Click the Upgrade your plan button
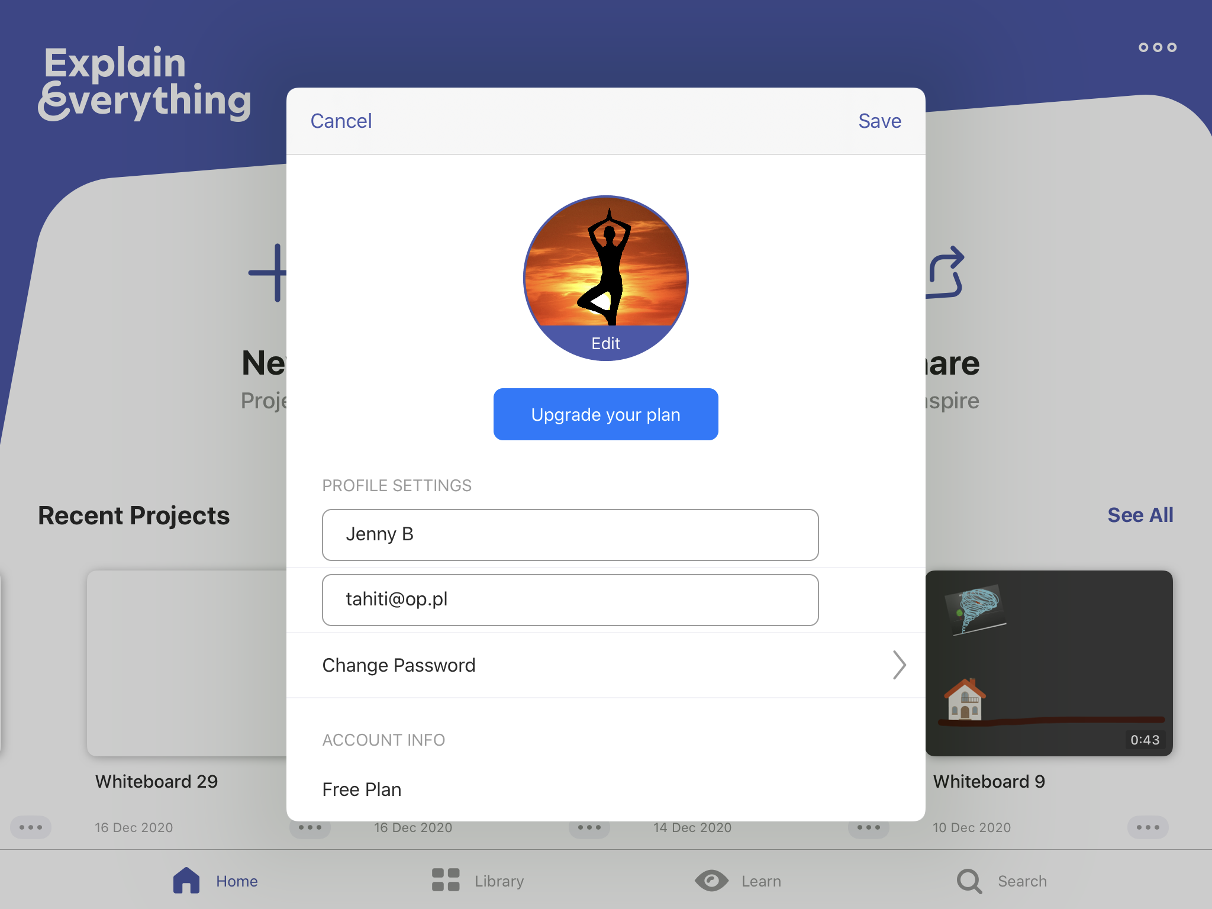The height and width of the screenshot is (909, 1212). click(x=605, y=414)
